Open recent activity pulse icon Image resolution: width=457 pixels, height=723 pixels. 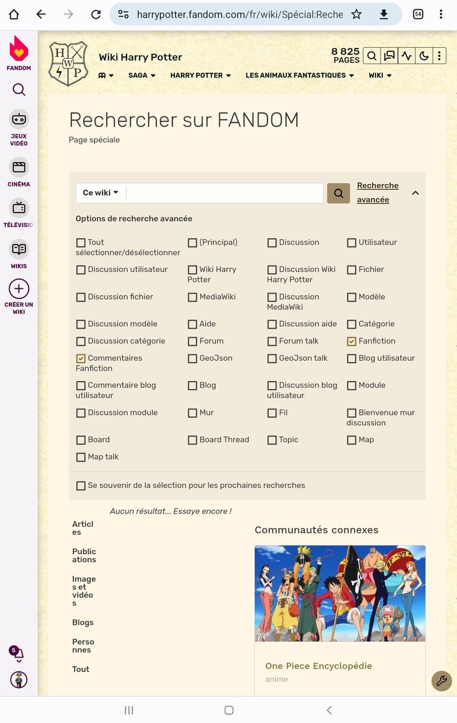click(x=406, y=56)
